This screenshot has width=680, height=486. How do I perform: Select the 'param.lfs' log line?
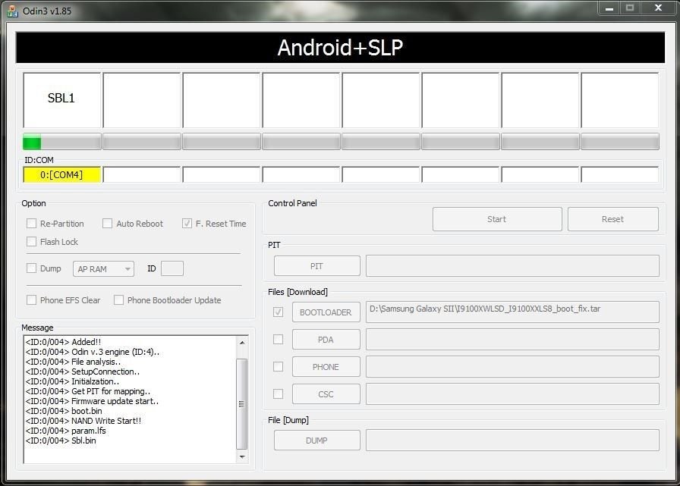tap(65, 431)
